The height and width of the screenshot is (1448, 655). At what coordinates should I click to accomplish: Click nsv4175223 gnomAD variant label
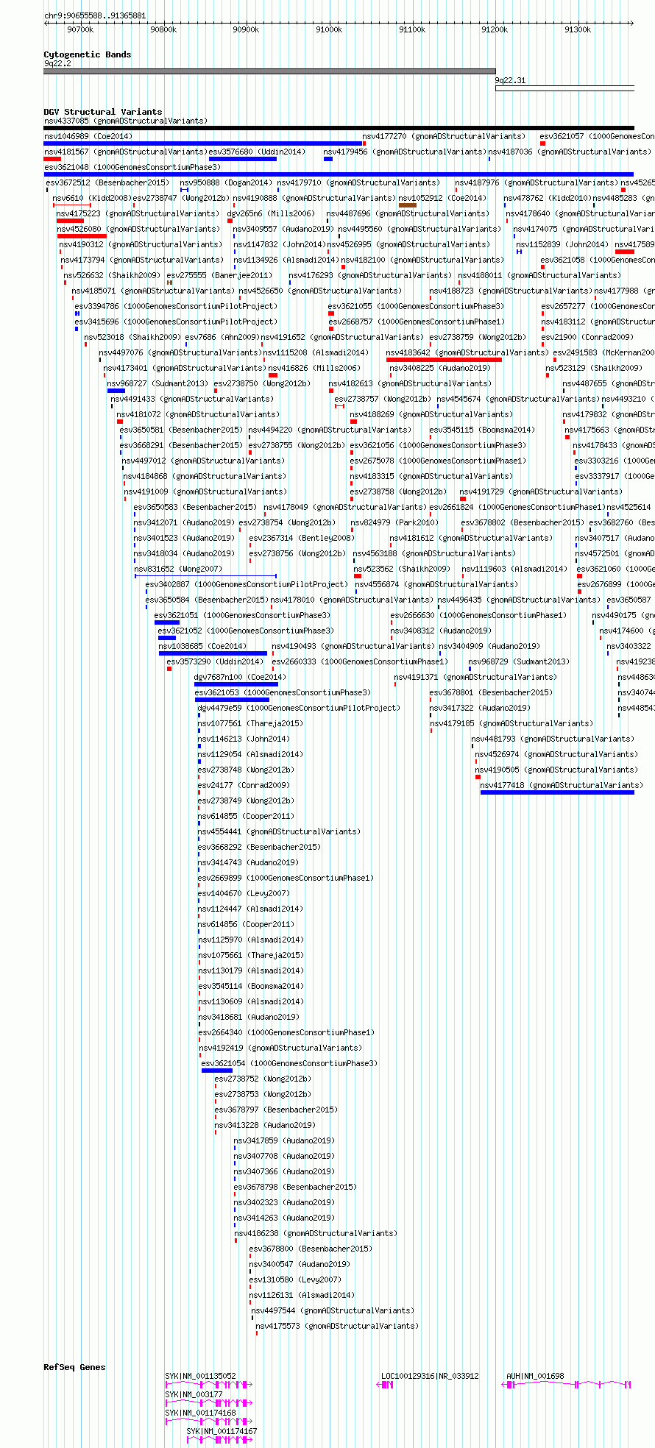138,213
